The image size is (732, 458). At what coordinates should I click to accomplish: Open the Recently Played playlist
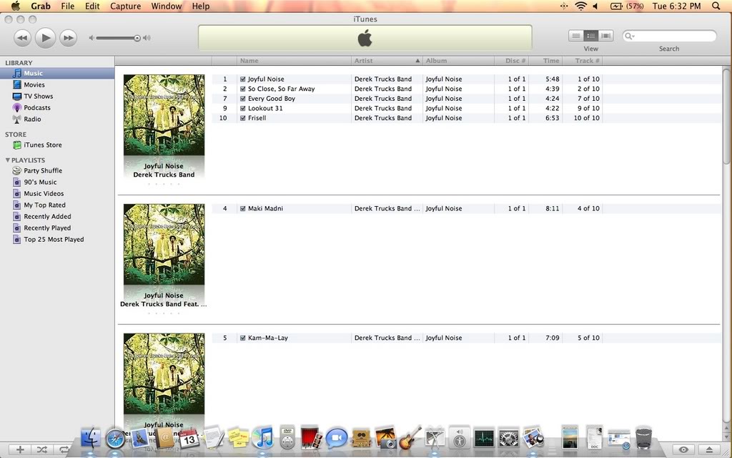(47, 228)
